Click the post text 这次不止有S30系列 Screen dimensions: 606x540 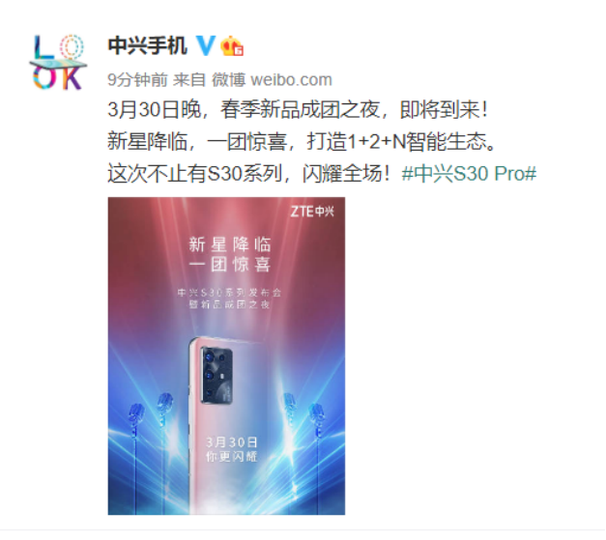(x=195, y=174)
